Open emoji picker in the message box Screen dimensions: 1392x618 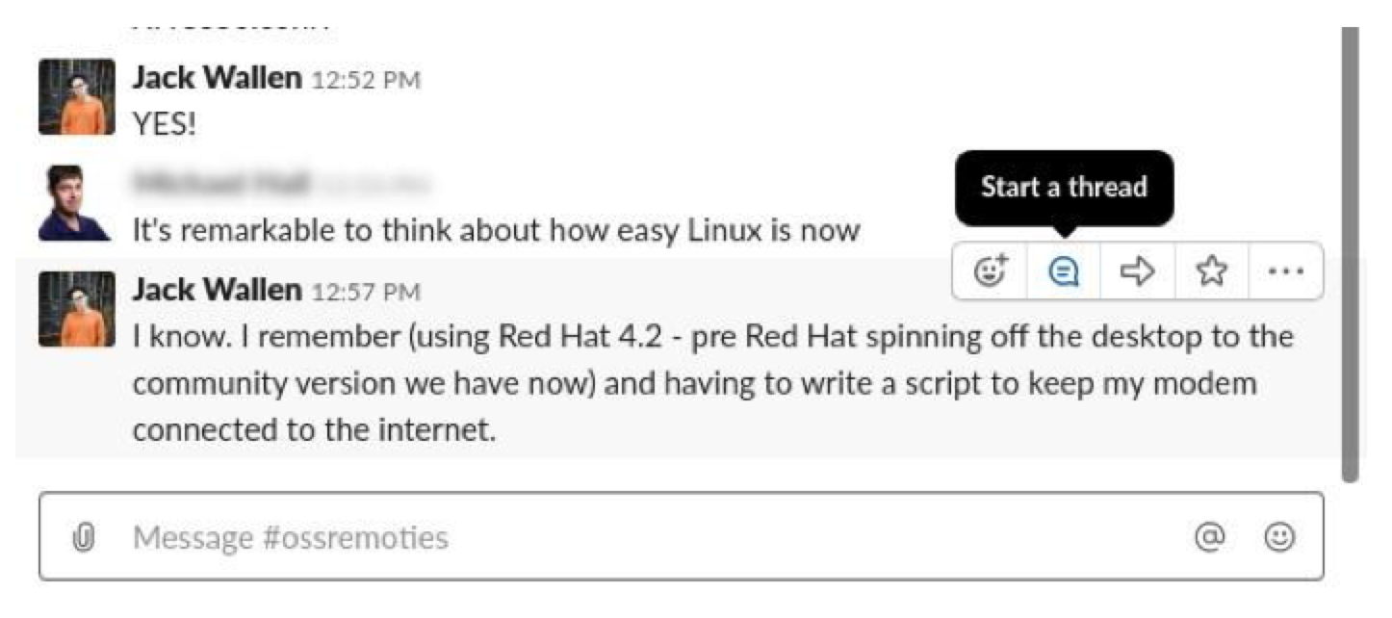click(x=1278, y=537)
